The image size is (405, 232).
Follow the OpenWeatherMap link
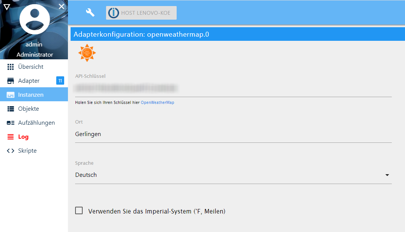(x=157, y=102)
